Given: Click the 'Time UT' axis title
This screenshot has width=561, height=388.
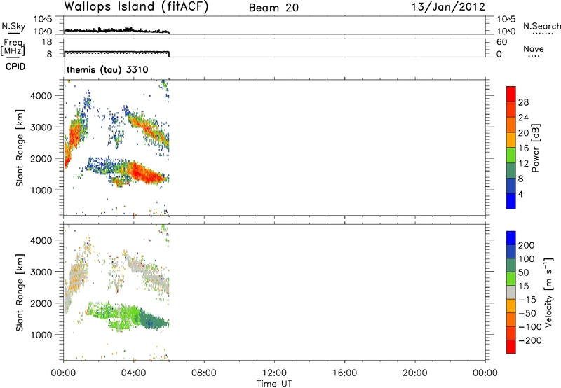Looking at the screenshot, I should click(274, 384).
